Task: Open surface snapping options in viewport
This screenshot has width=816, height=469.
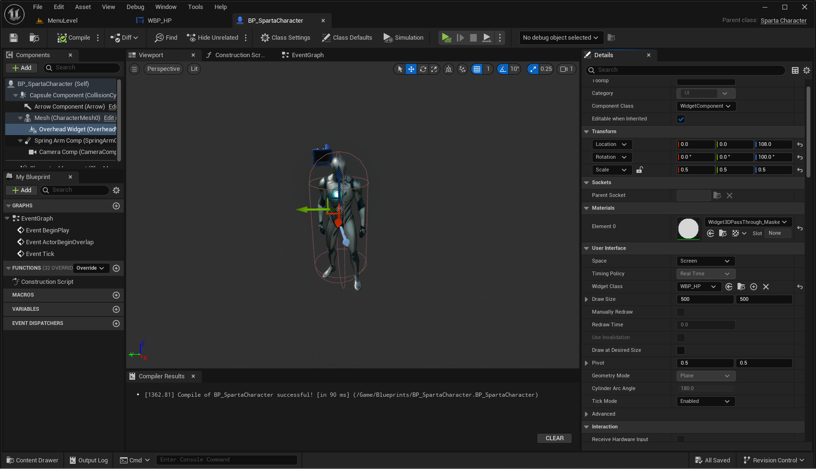Action: (462, 69)
